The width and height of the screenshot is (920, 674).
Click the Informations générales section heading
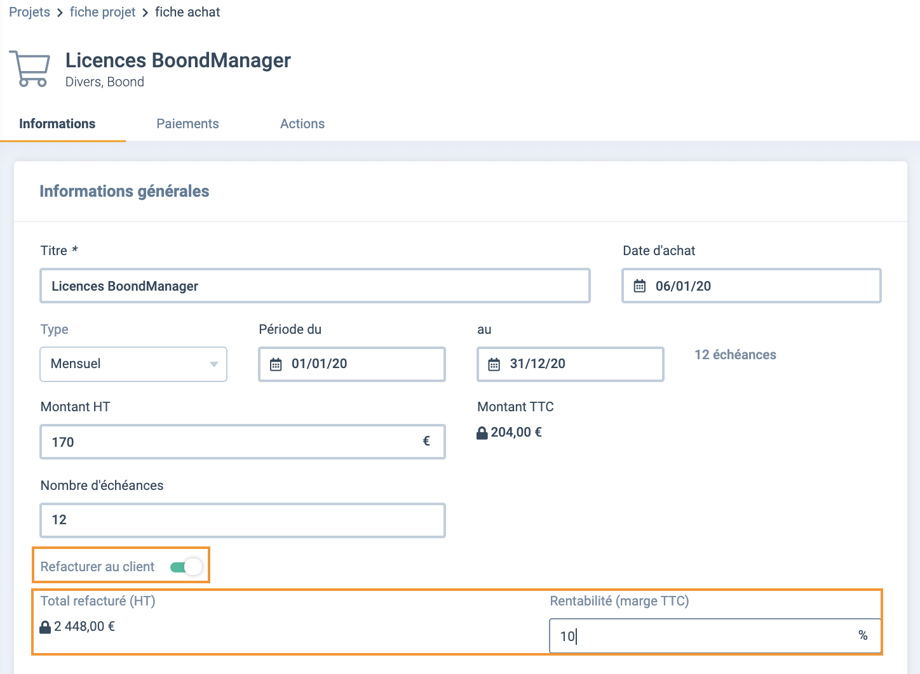[x=125, y=191]
